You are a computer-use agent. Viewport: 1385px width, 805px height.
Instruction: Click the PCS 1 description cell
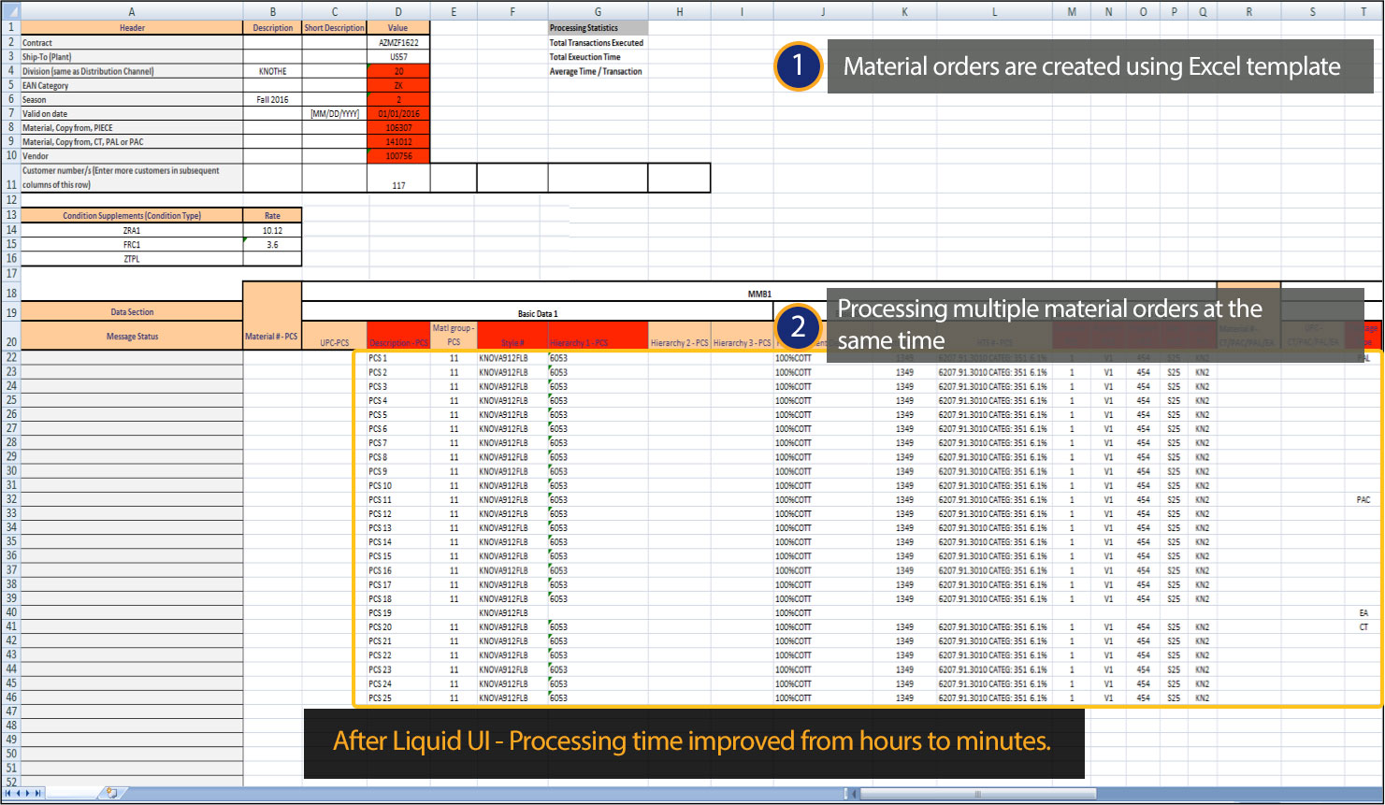tap(397, 358)
